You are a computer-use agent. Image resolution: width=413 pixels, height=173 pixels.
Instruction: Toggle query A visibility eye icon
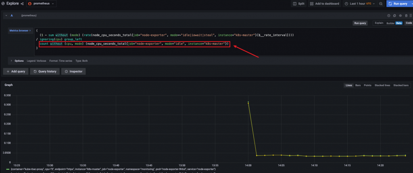coord(400,16)
